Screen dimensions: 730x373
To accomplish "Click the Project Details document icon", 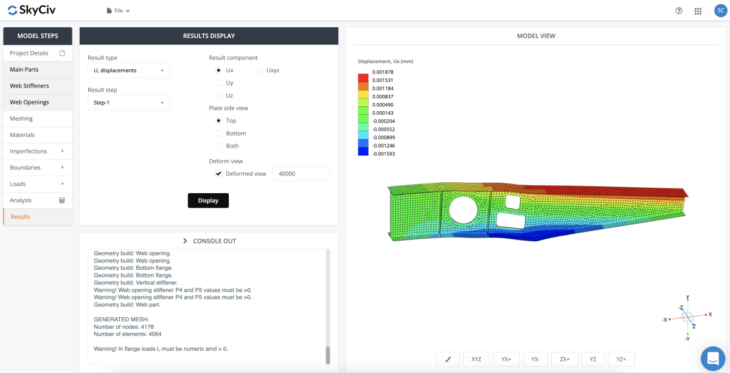I will point(62,53).
